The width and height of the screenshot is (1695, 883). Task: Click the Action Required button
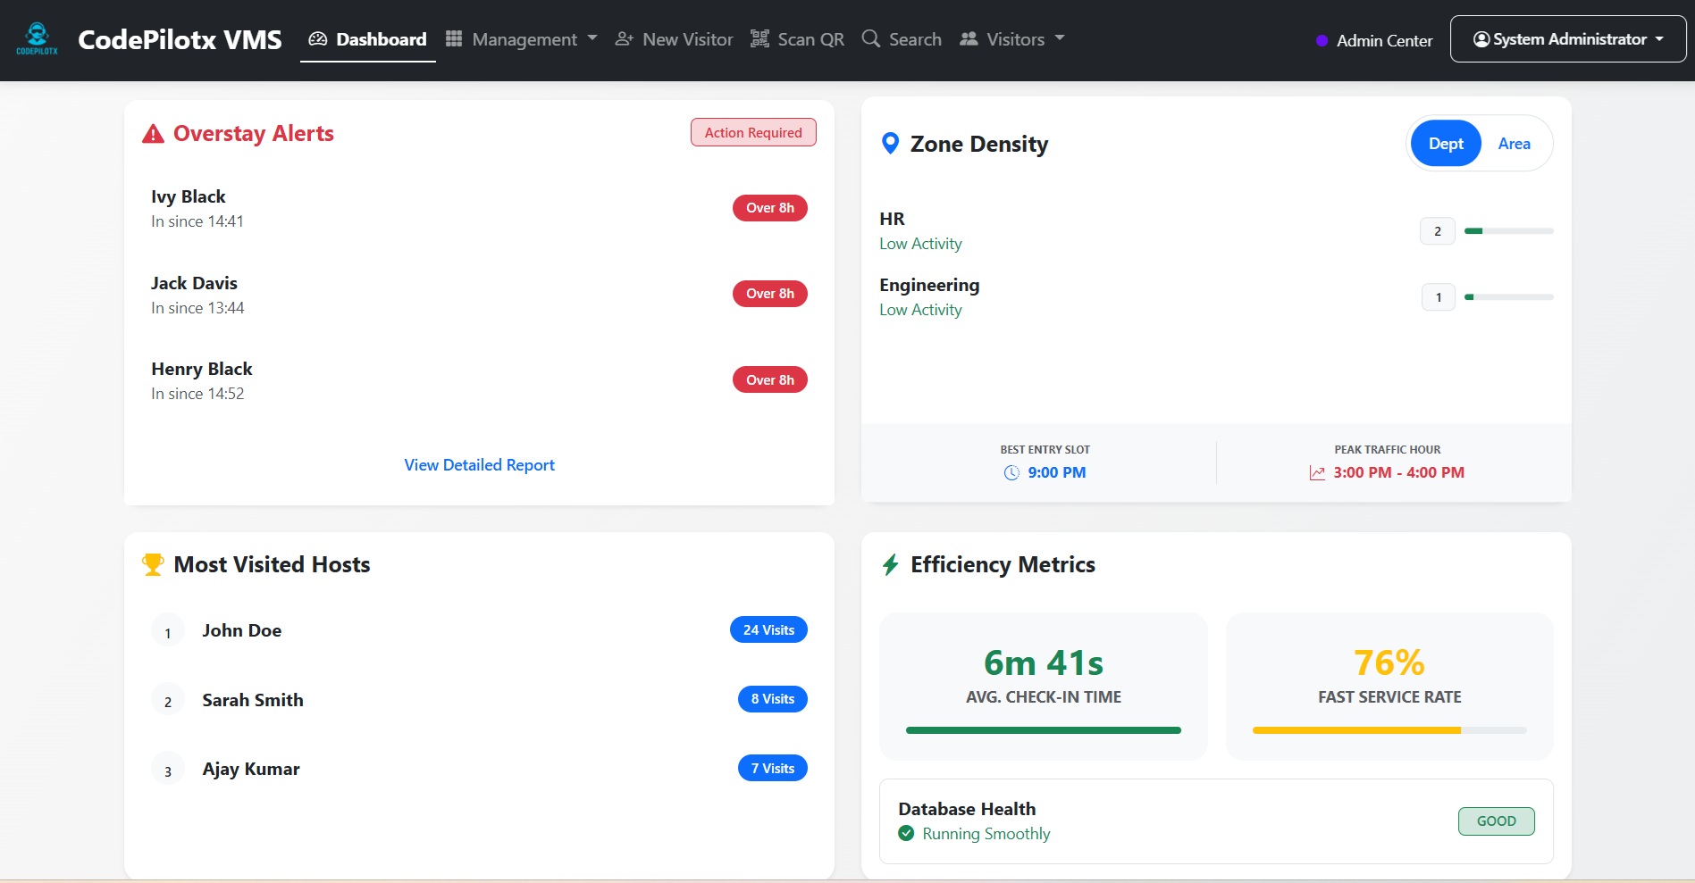point(752,132)
